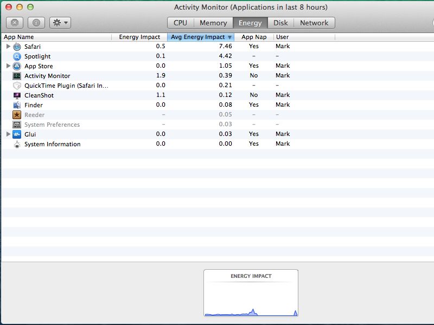Click CleanShot's 1.1 energy impact value
434x325 pixels.
pos(161,95)
